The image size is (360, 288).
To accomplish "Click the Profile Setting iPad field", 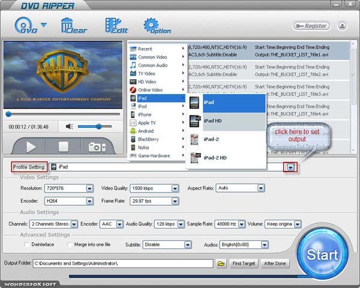I will [x=167, y=167].
